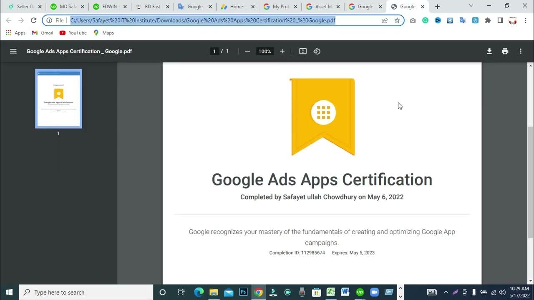Image resolution: width=534 pixels, height=300 pixels.
Task: Rotate the PDF counterclockwise
Action: [x=317, y=51]
